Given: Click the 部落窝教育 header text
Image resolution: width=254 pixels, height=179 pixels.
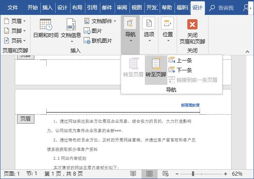Looking at the screenshot, I should 190,105.
